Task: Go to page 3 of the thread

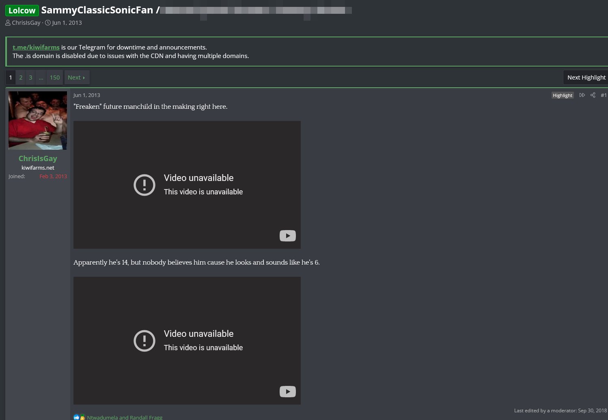Action: (30, 78)
